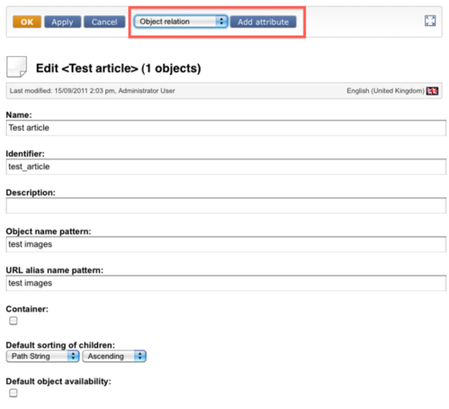This screenshot has height=409, width=449.
Task: Select the empty Description field
Action: click(x=226, y=206)
